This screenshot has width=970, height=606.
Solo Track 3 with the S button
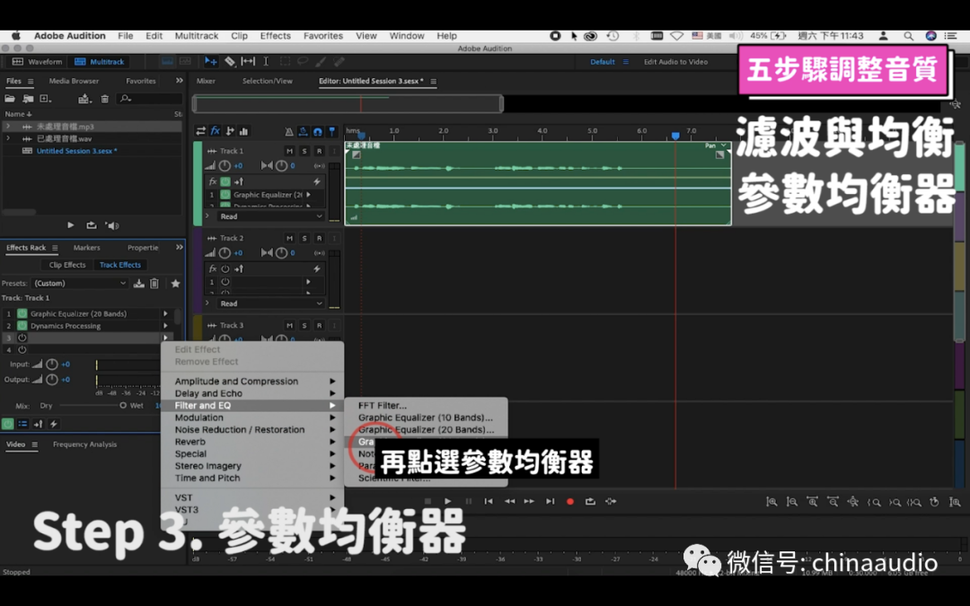coord(304,325)
